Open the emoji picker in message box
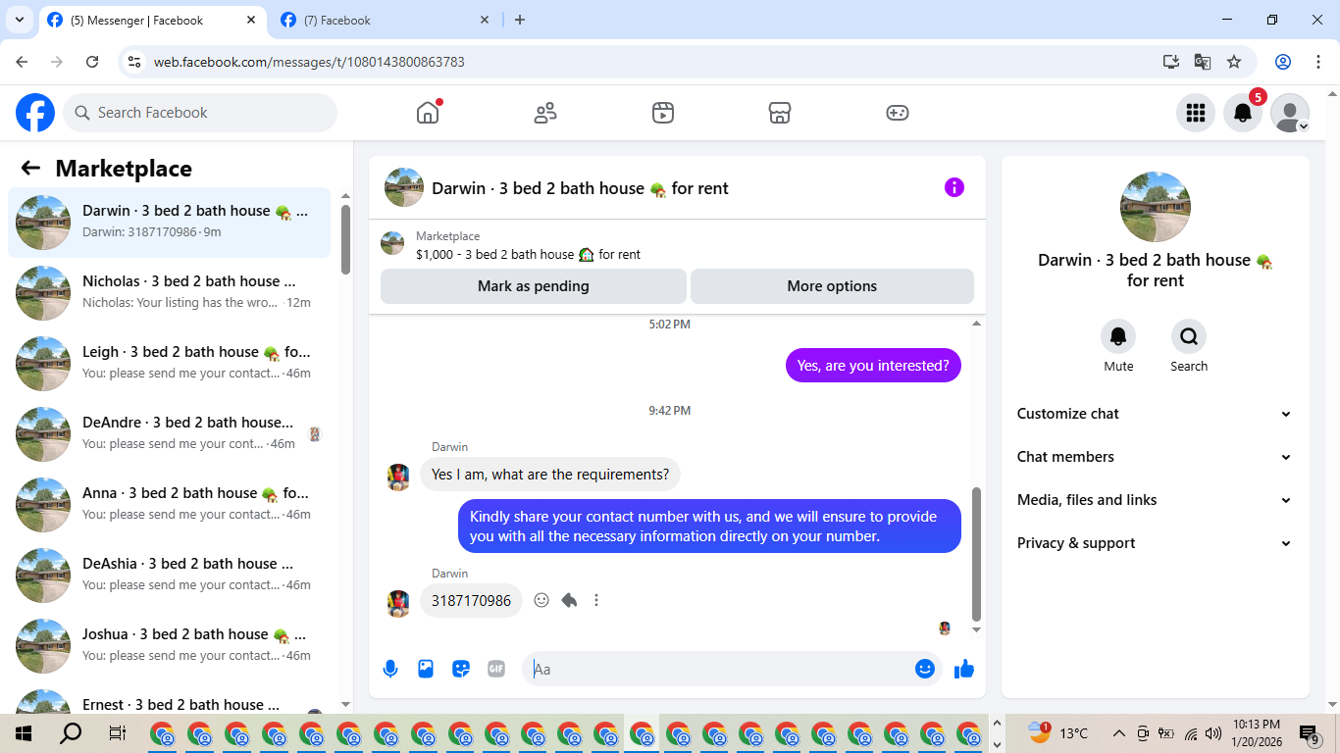Viewport: 1340px width, 753px height. click(x=924, y=669)
